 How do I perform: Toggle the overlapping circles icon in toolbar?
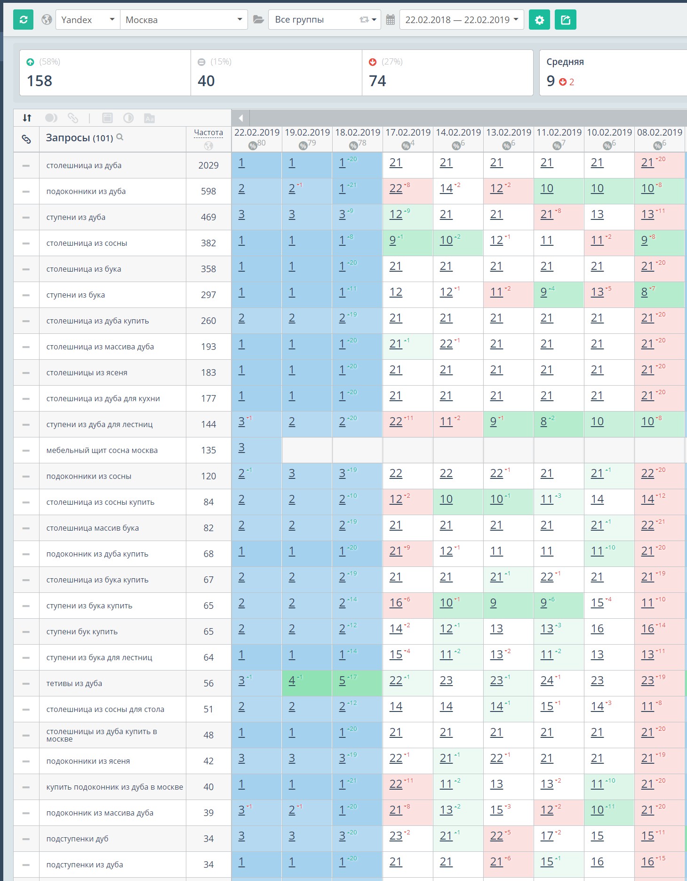(51, 118)
